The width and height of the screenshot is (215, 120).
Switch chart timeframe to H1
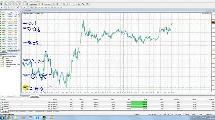(x=49, y=7)
